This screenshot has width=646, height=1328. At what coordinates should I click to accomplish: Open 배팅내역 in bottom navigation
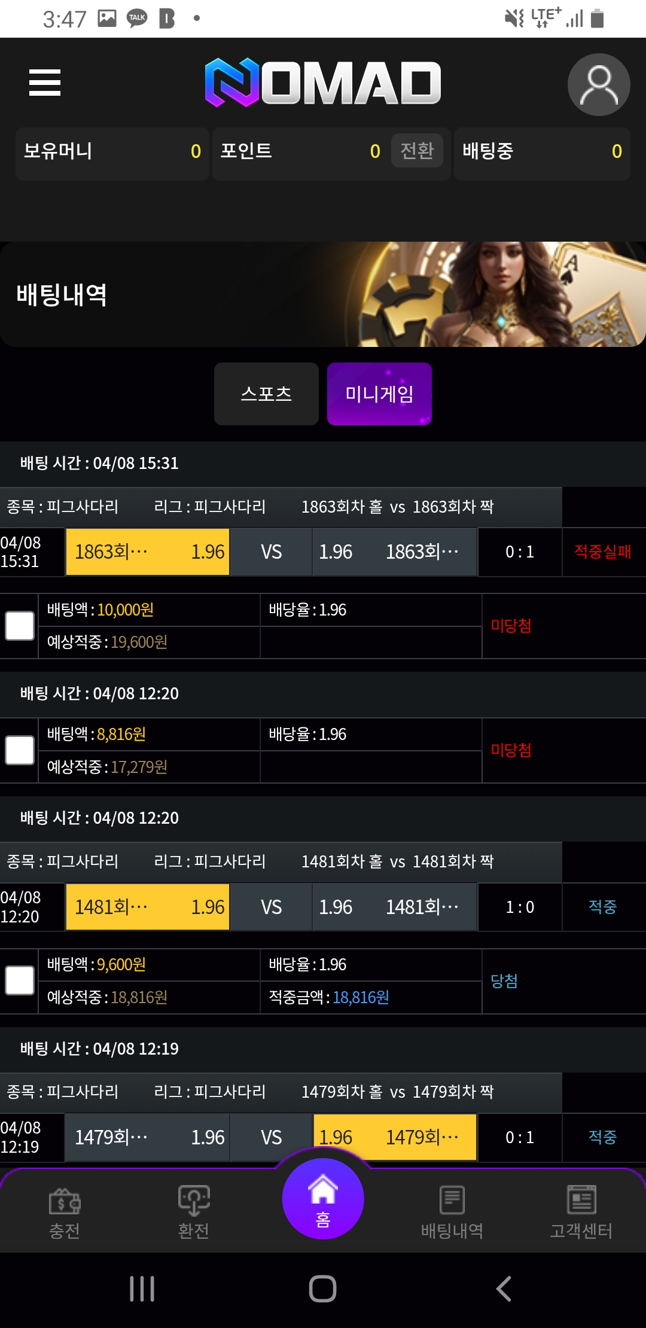click(x=452, y=1212)
